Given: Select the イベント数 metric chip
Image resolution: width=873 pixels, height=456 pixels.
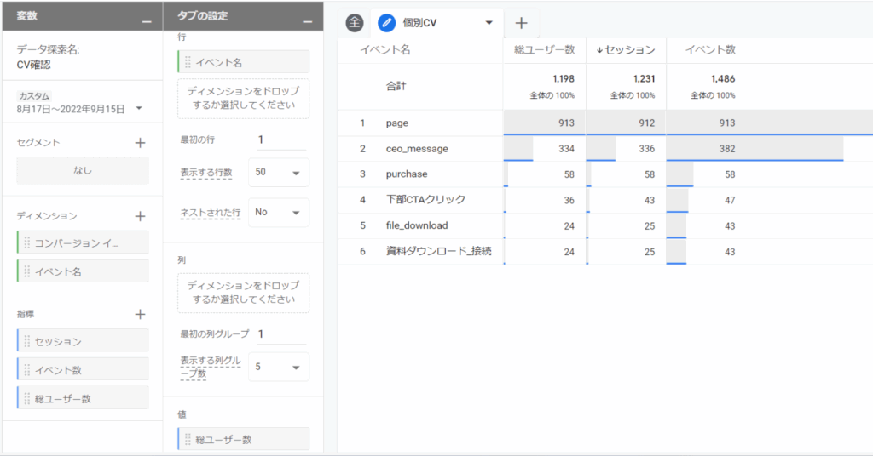Looking at the screenshot, I should tap(83, 370).
